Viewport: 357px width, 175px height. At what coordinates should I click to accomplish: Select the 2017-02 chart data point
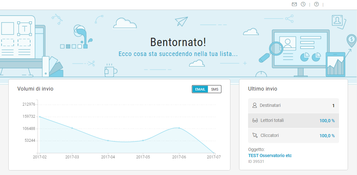(40, 117)
